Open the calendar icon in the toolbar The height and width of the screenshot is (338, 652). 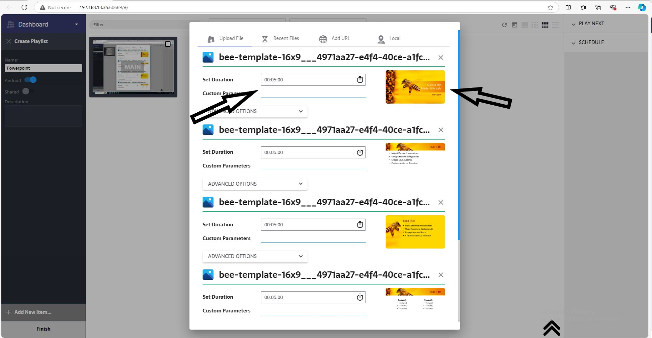pyautogui.click(x=514, y=25)
